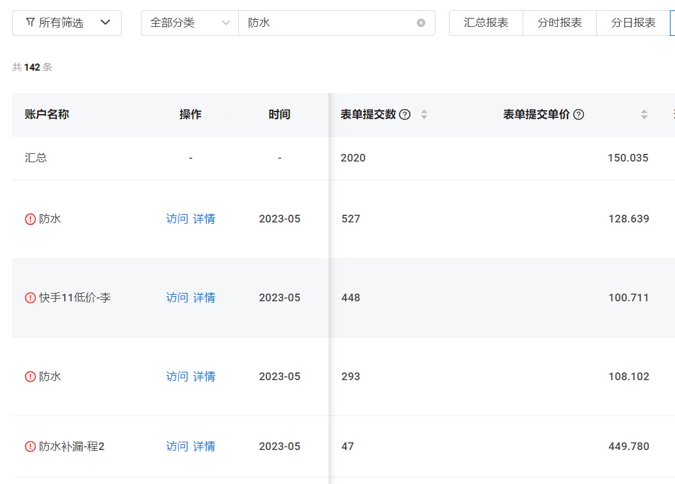The height and width of the screenshot is (484, 675).
Task: Sort table by 表单提交数 column arrows
Action: (424, 115)
